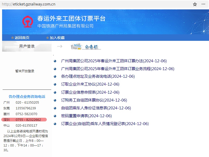Click the bullet beside 密码重置申请表
Image resolution: width=209 pixels, height=157 pixels.
(55, 116)
